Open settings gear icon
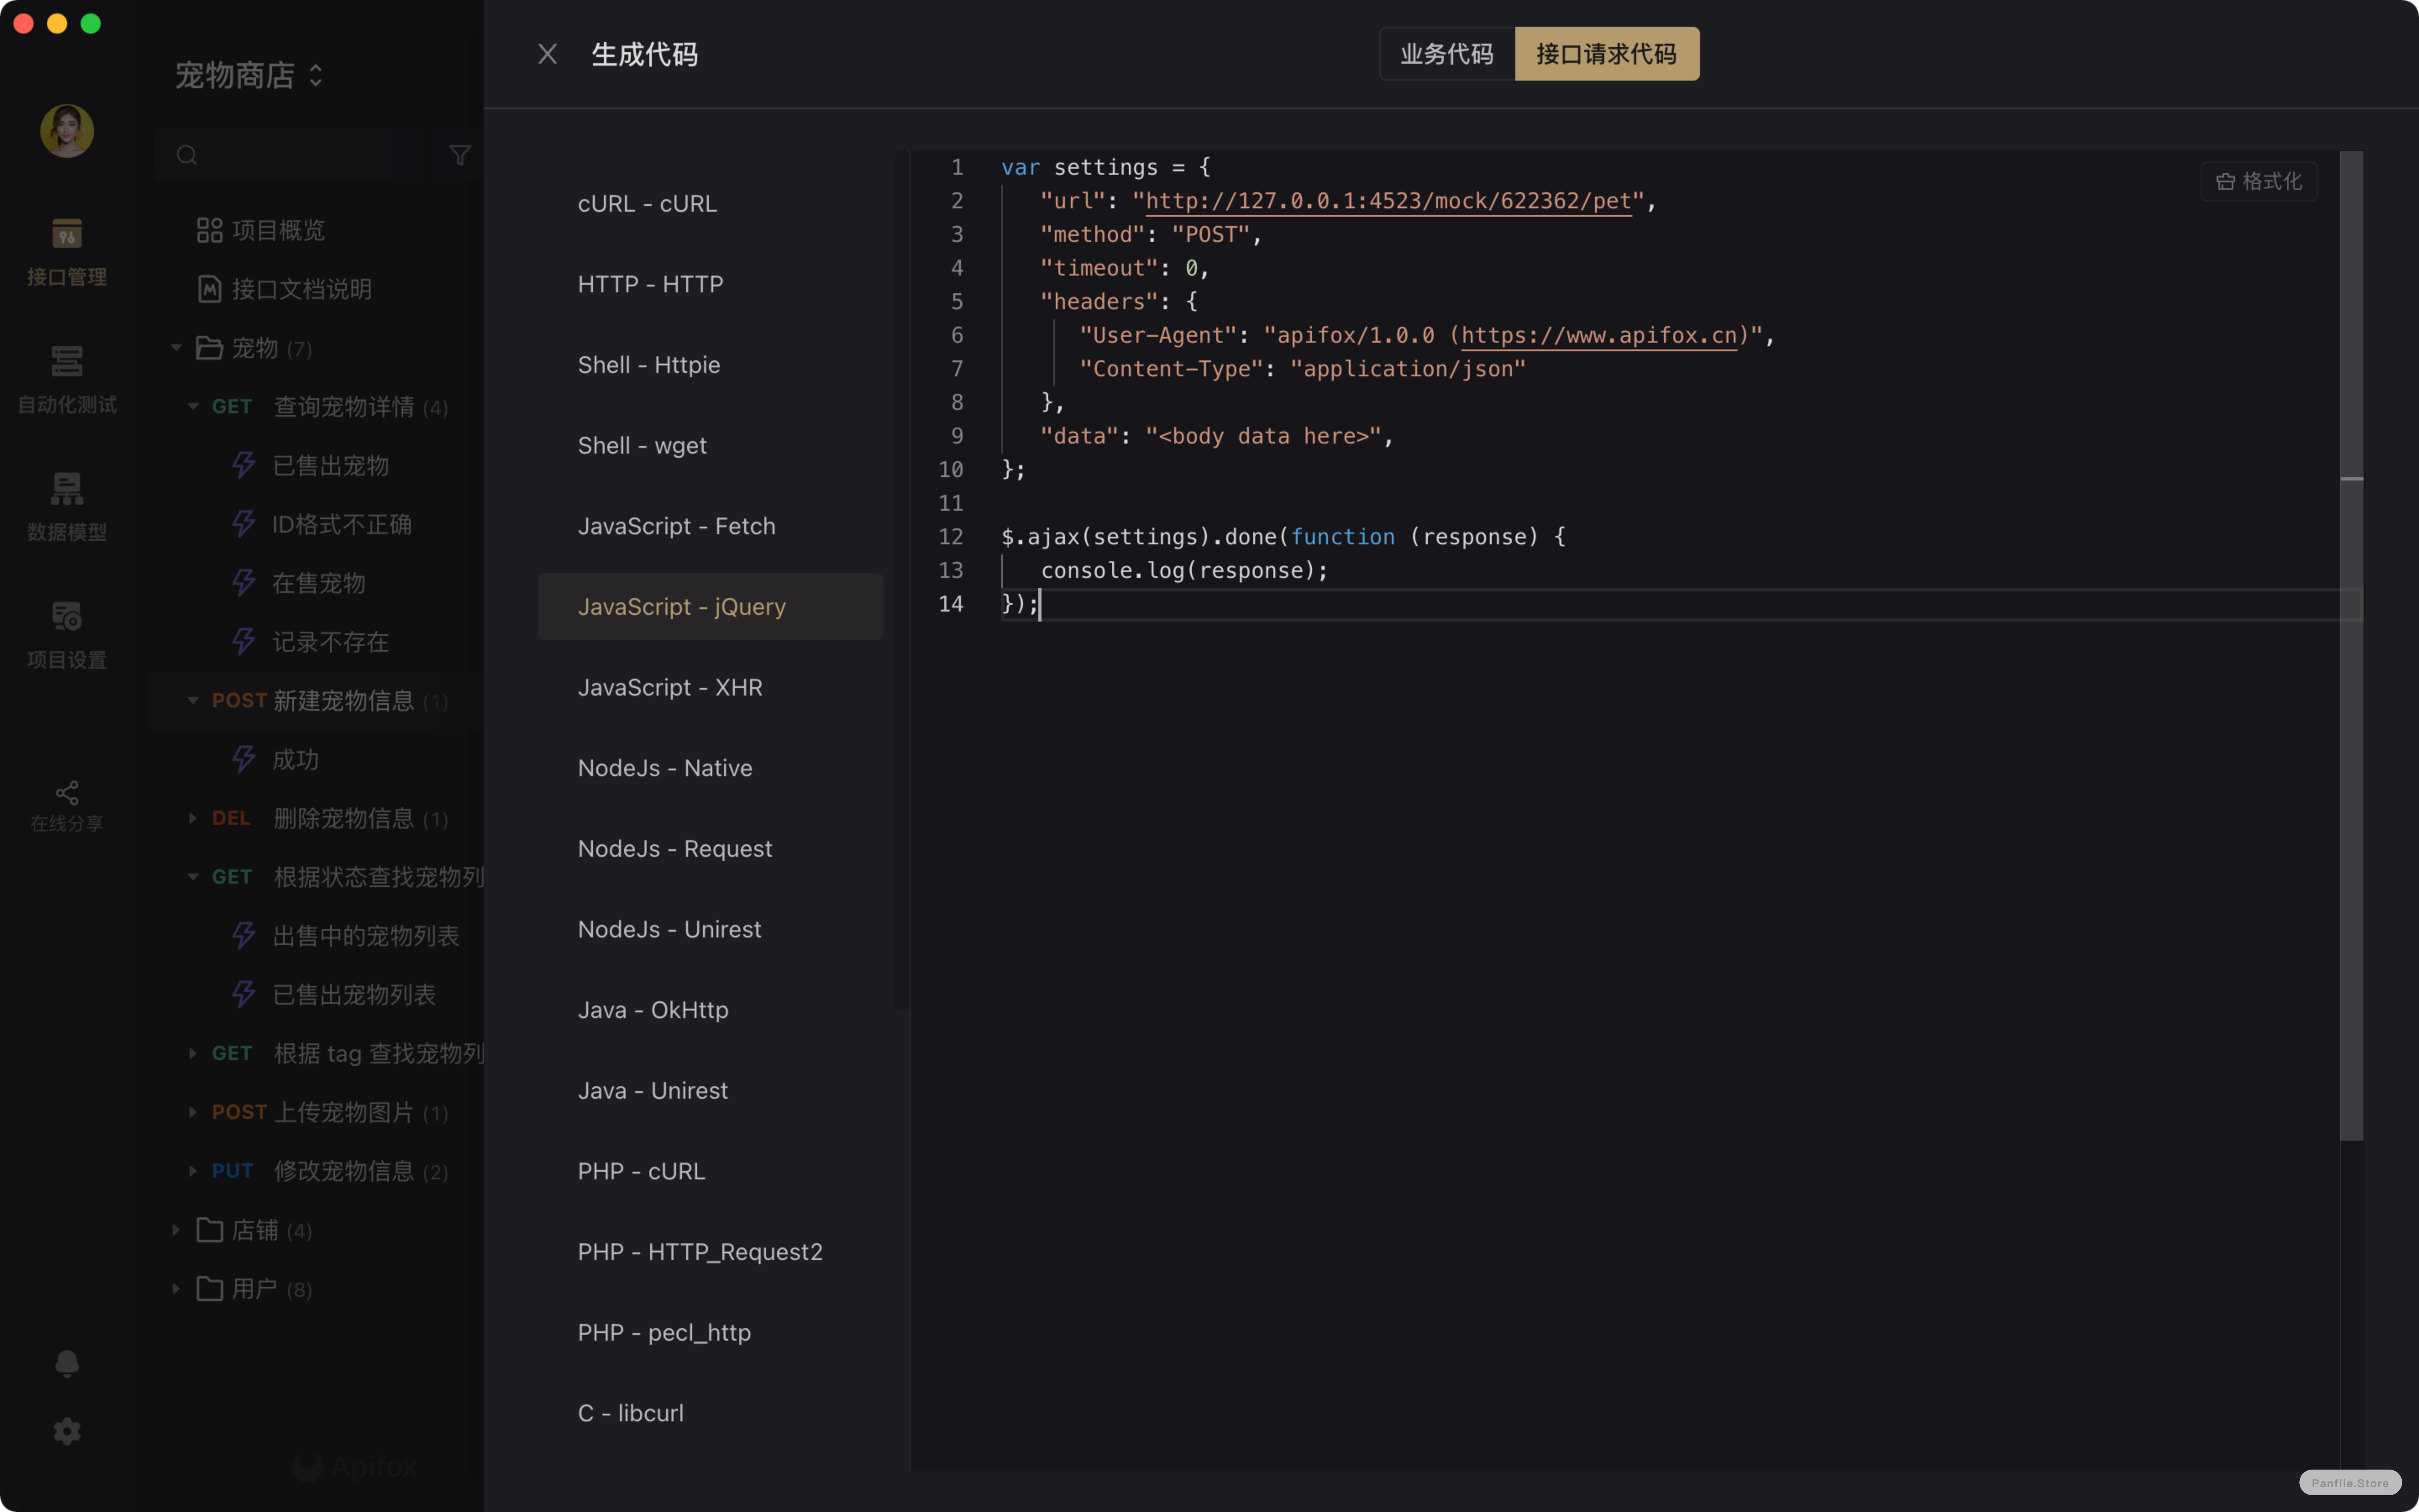This screenshot has height=1512, width=2419. tap(67, 1431)
